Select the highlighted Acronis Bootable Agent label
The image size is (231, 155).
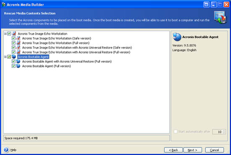pos(33,57)
